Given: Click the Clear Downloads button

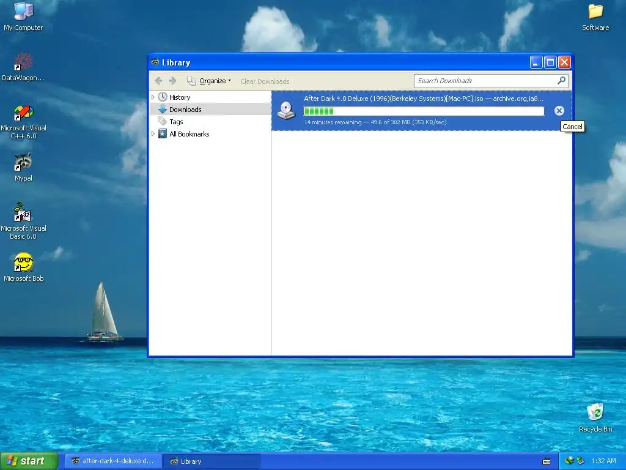Looking at the screenshot, I should [x=265, y=81].
